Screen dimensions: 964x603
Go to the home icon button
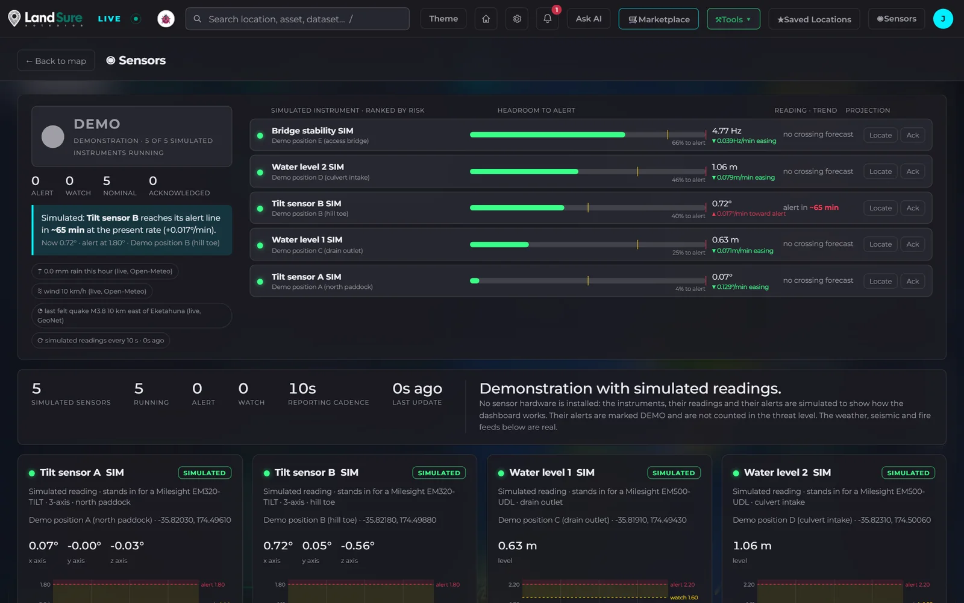coord(486,19)
